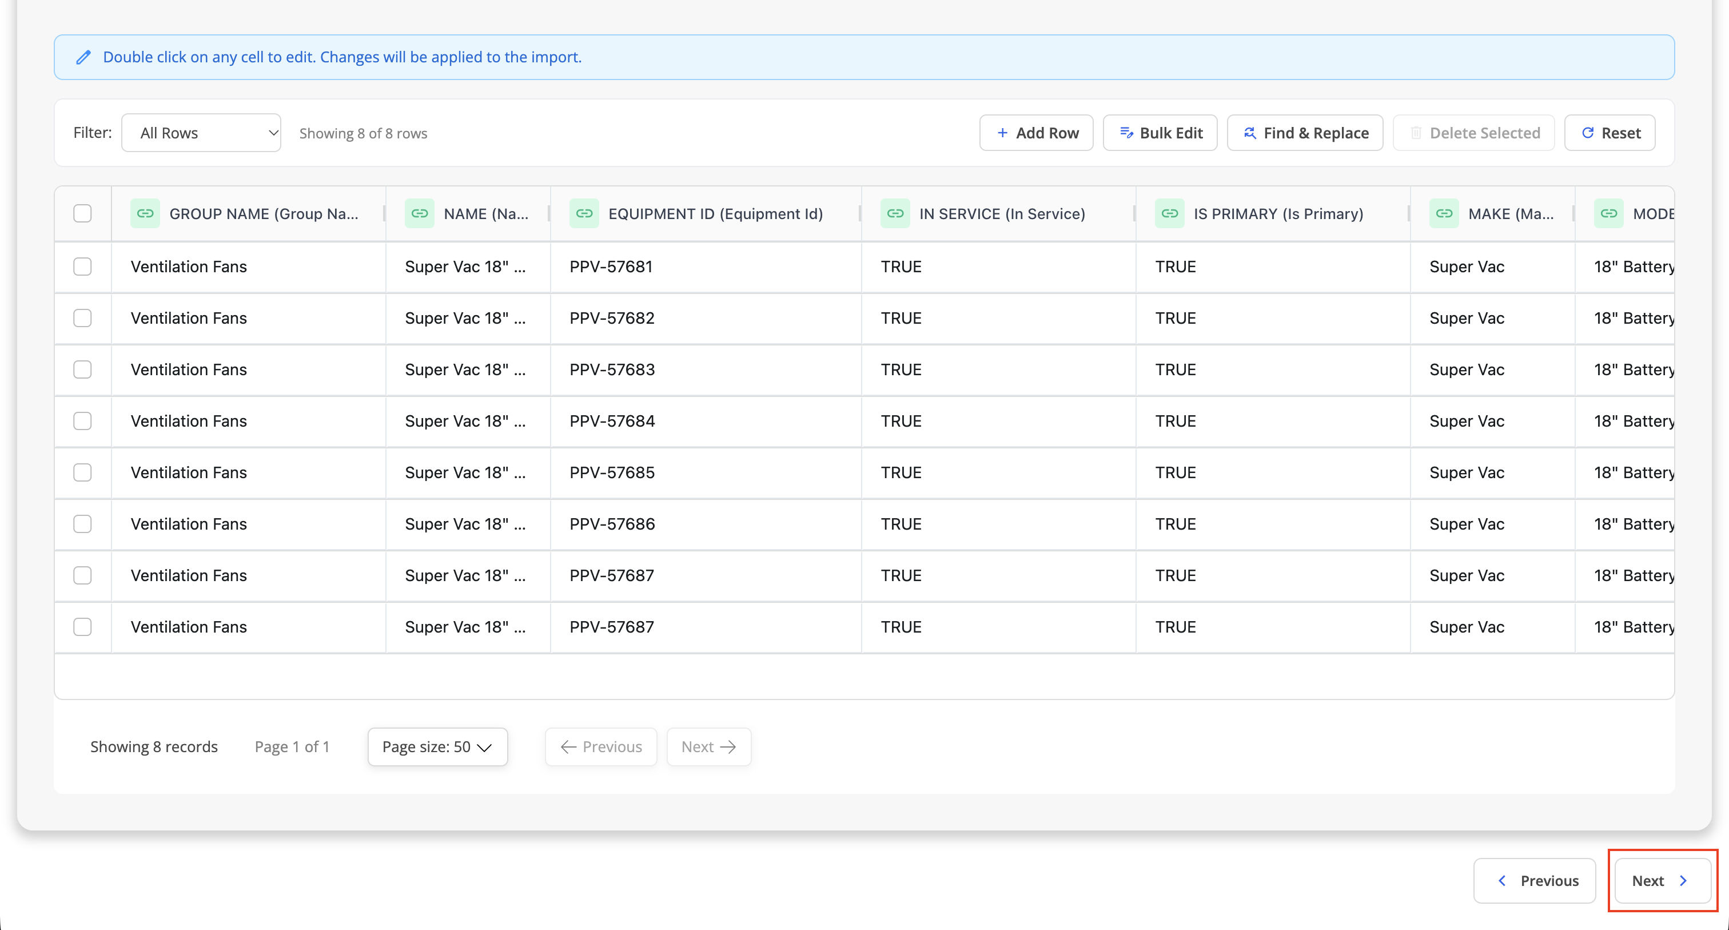
Task: Select the checkbox for row PPV-57683
Action: click(82, 369)
